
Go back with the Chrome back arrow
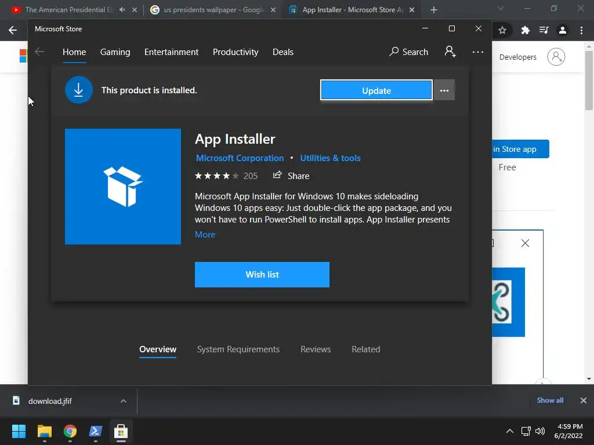(13, 30)
